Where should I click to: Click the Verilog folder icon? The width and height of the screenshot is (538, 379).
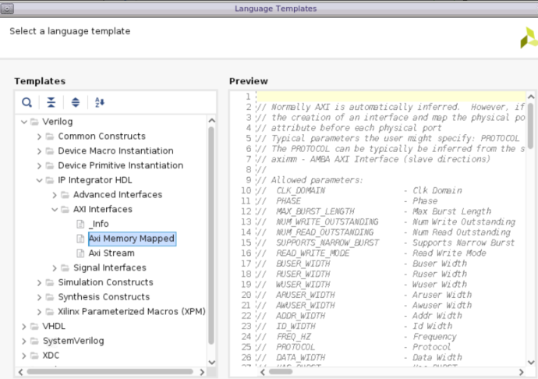34,122
